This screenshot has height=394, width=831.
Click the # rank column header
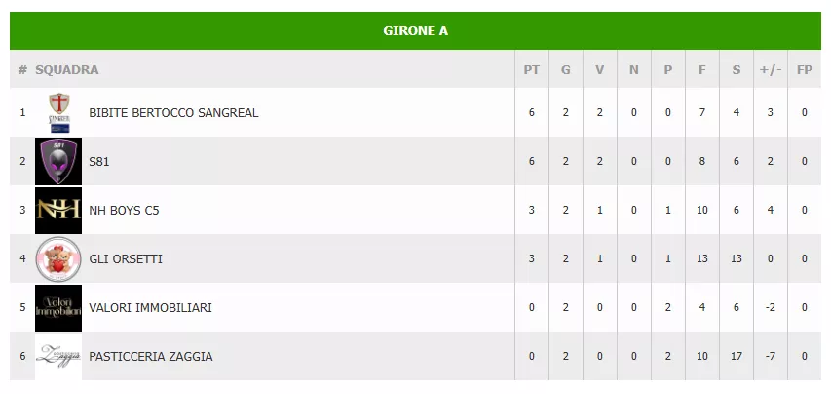click(22, 70)
